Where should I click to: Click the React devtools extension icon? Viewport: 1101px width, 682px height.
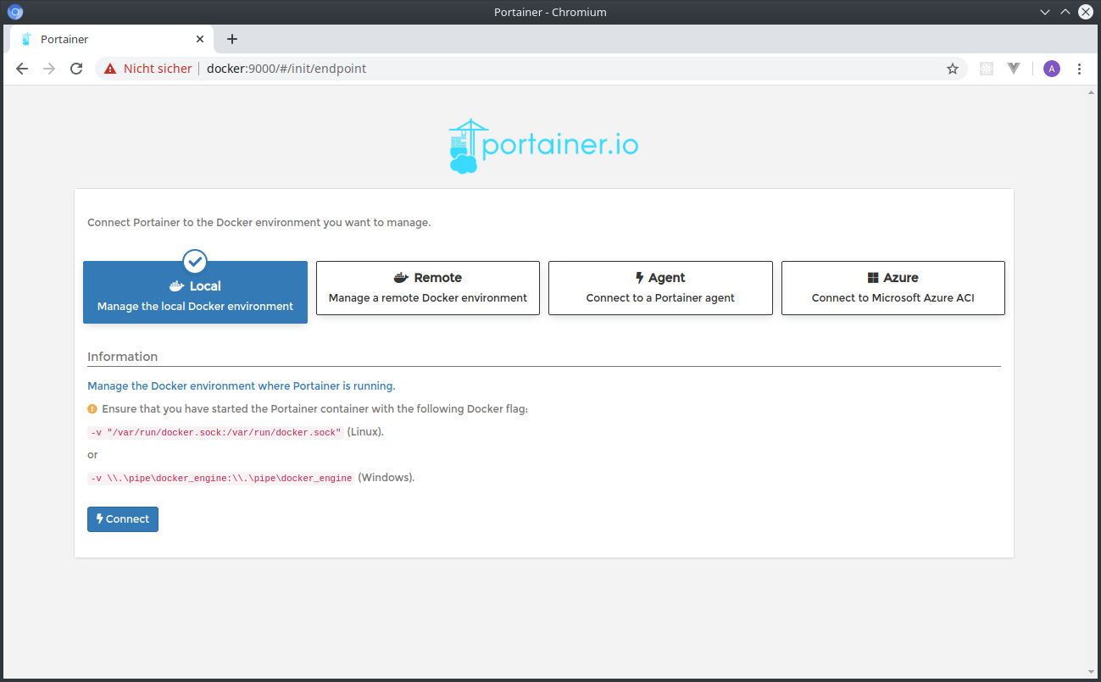point(986,69)
